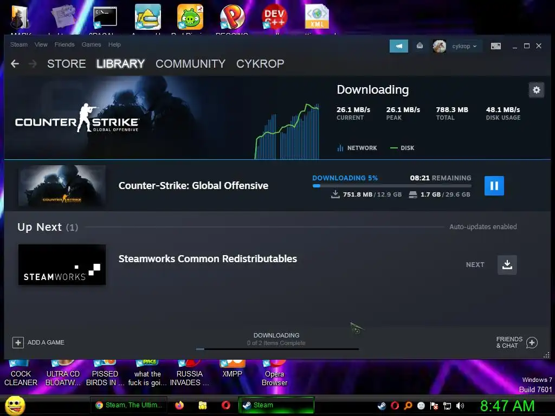Toggle the NETWORK graph legend
Viewport: 555px width, 416px height.
click(x=357, y=148)
